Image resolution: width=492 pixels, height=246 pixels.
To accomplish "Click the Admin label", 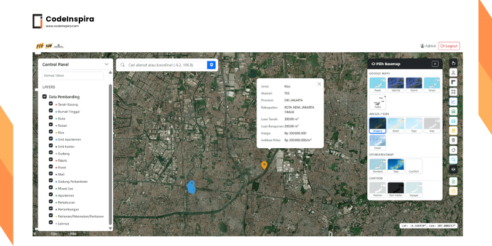I will (430, 46).
